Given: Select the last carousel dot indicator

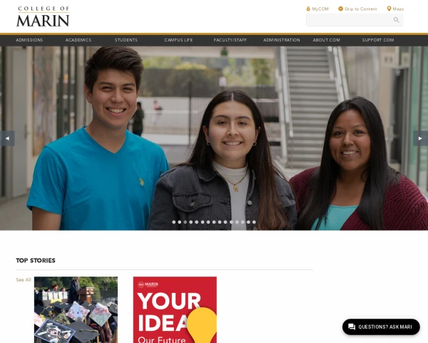Looking at the screenshot, I should tap(254, 222).
